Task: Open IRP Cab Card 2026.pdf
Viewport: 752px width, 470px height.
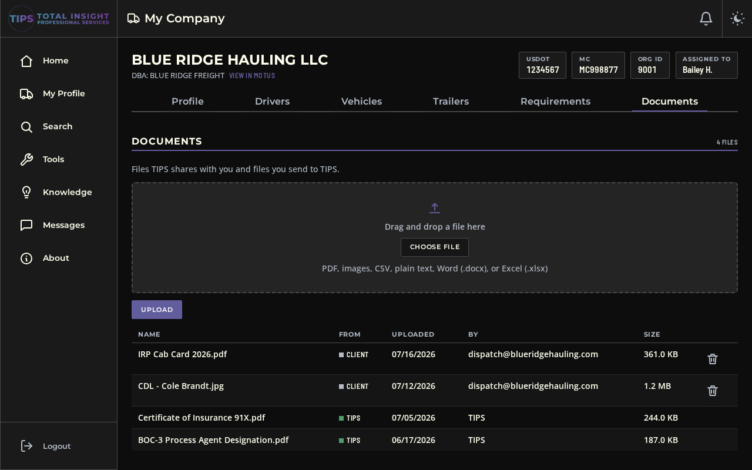Action: coord(182,354)
